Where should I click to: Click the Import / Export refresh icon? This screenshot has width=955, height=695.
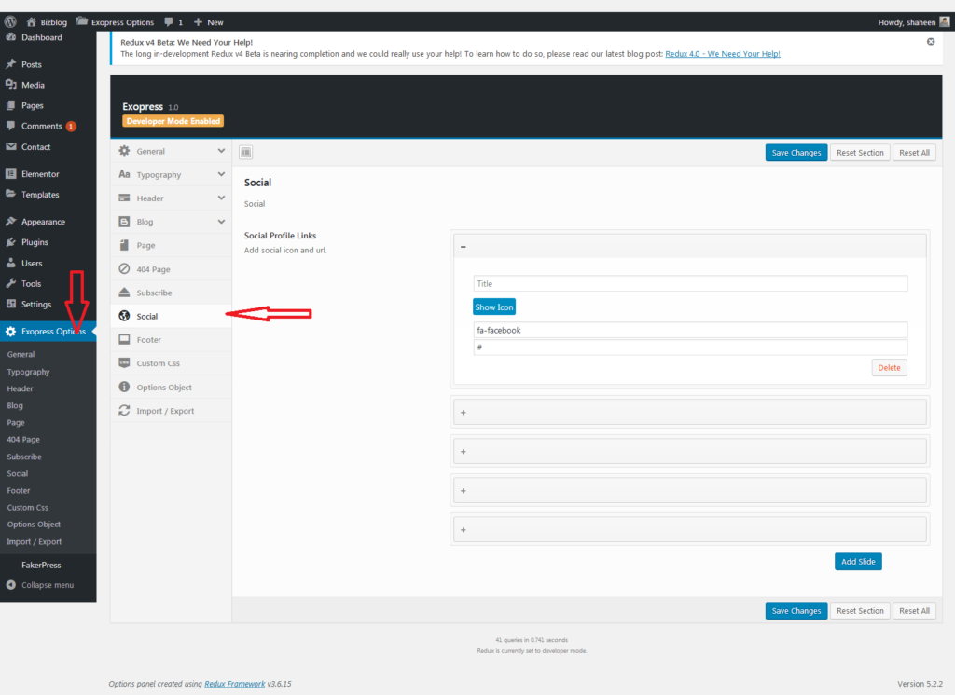pos(124,410)
